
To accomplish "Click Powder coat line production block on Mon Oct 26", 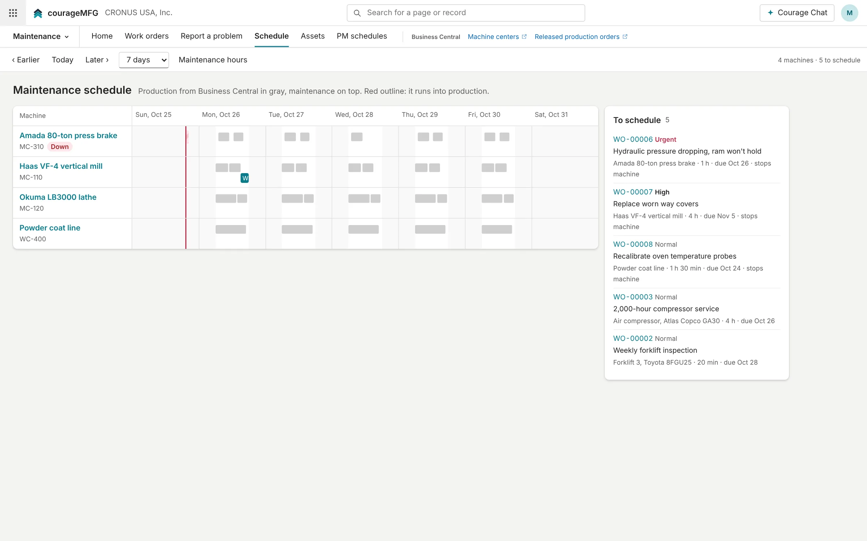I will tap(230, 229).
